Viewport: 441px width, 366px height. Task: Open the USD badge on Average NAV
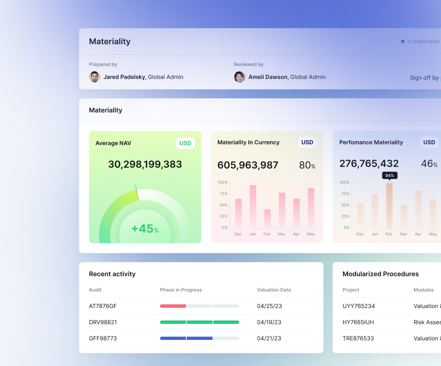click(x=185, y=143)
